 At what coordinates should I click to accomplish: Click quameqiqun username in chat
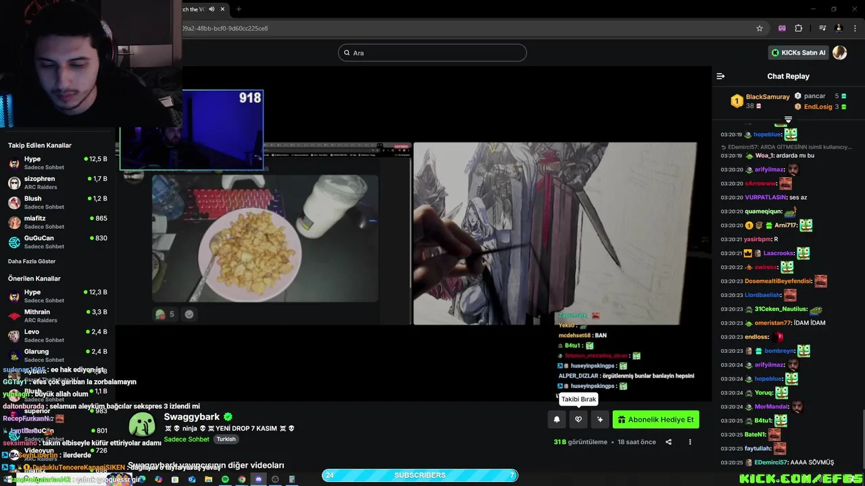point(763,211)
